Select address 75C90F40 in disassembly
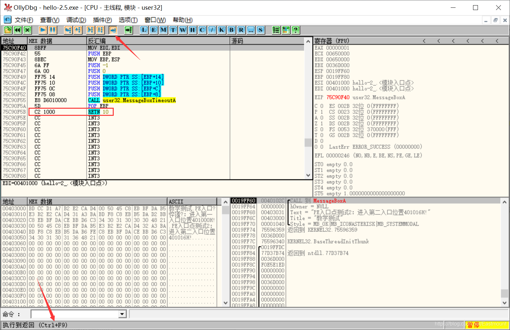The width and height of the screenshot is (510, 330). (x=14, y=48)
